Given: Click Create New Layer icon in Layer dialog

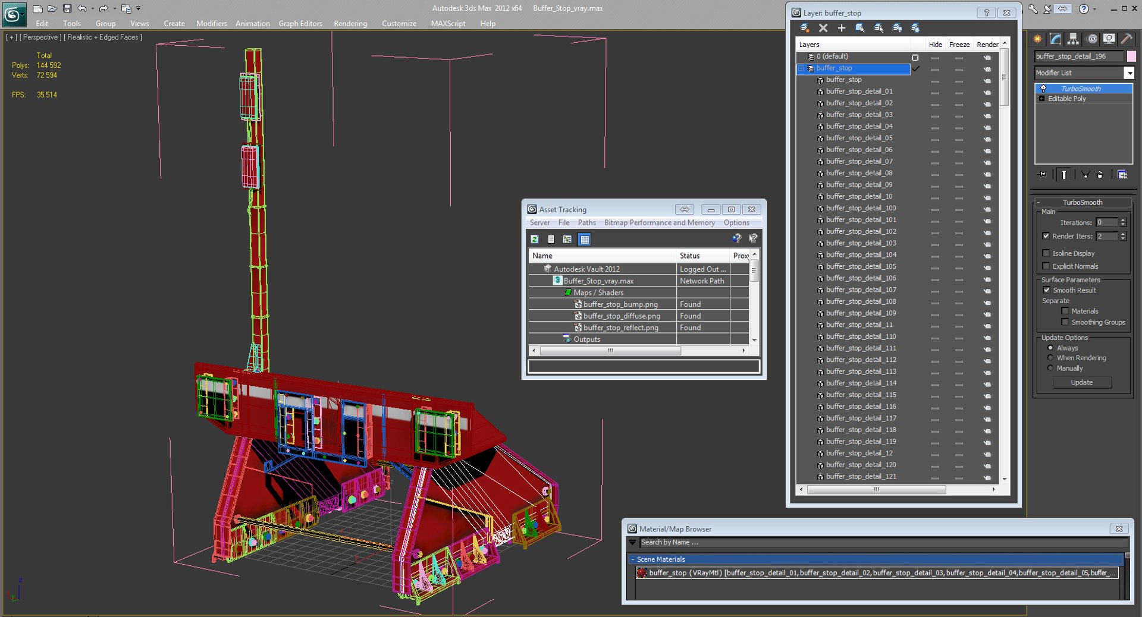Looking at the screenshot, I should coord(805,28).
